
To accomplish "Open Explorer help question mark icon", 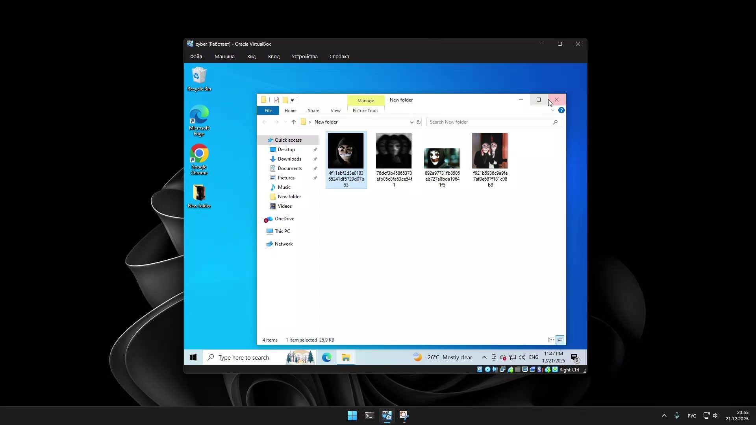I will pos(561,111).
